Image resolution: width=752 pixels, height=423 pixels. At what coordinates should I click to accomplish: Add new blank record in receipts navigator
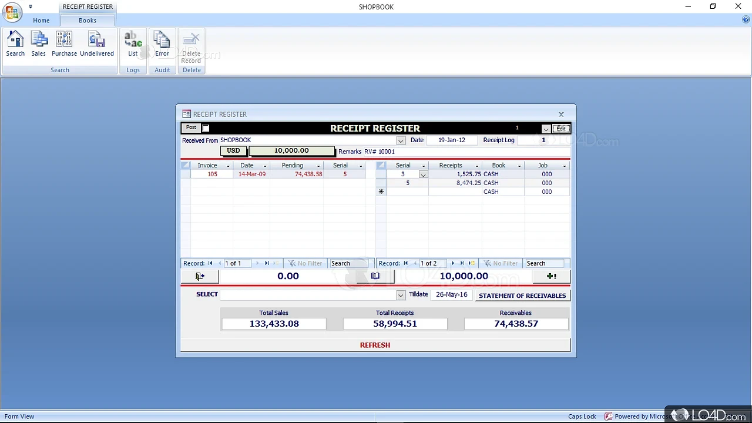tap(472, 263)
